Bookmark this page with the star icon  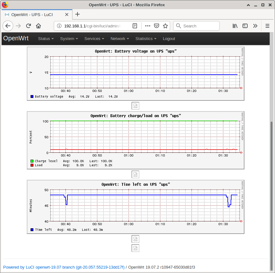[165, 26]
